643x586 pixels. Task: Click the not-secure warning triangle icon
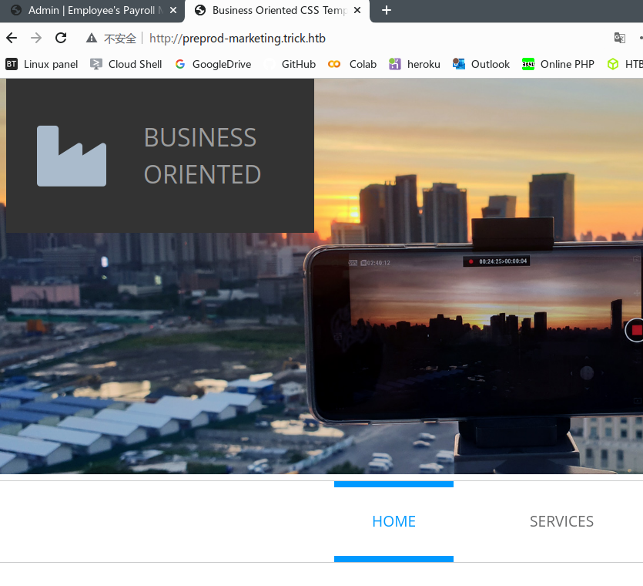pyautogui.click(x=92, y=39)
